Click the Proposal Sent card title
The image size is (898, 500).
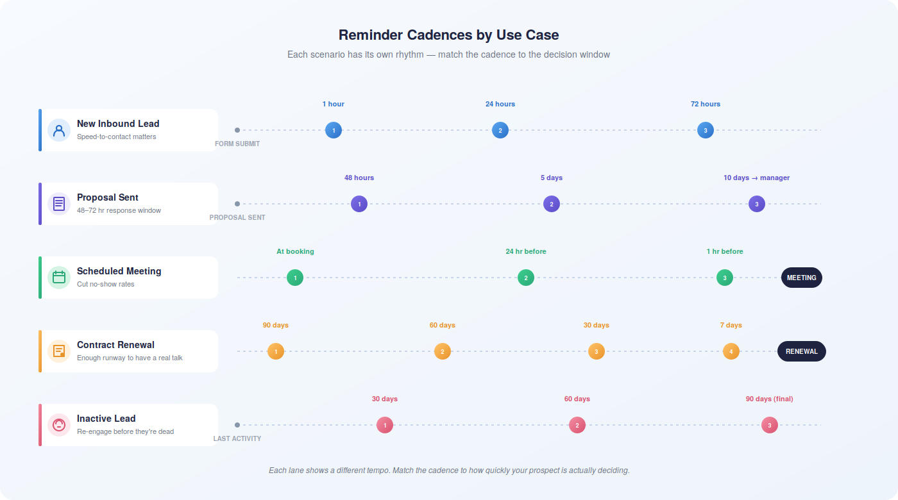pyautogui.click(x=108, y=197)
